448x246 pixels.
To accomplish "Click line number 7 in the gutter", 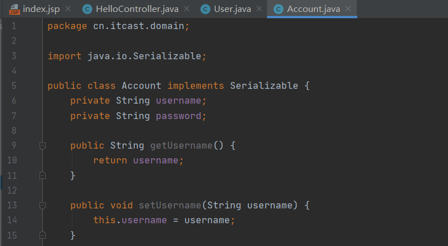I will click(x=14, y=116).
